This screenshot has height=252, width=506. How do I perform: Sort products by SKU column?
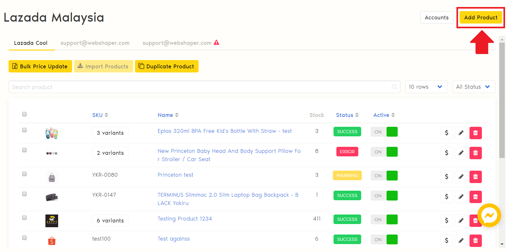click(x=100, y=115)
